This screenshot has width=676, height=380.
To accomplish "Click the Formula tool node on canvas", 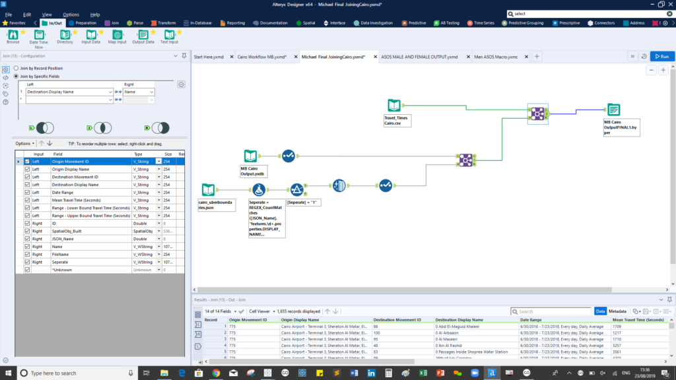I will [x=259, y=189].
